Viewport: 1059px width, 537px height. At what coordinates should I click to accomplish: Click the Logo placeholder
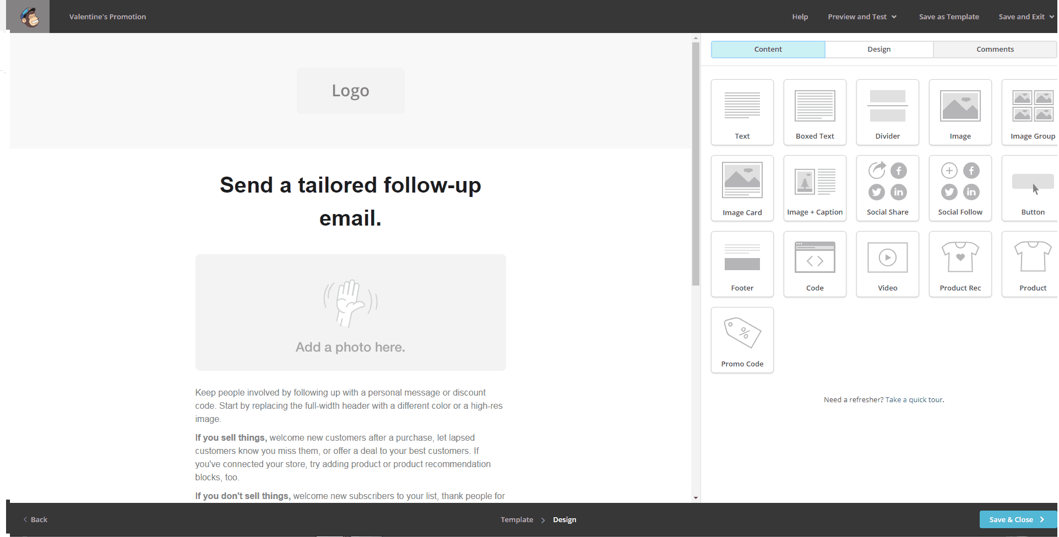click(x=350, y=91)
